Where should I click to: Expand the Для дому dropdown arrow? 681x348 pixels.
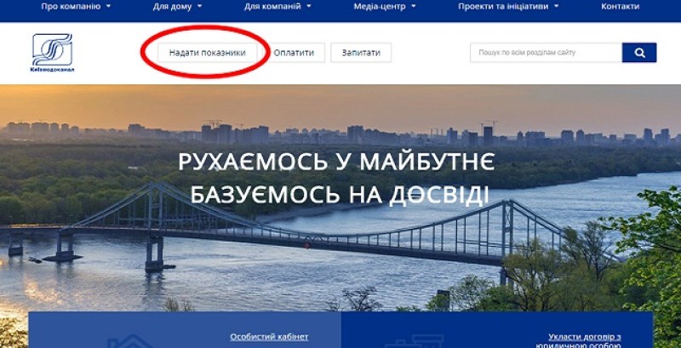[199, 7]
